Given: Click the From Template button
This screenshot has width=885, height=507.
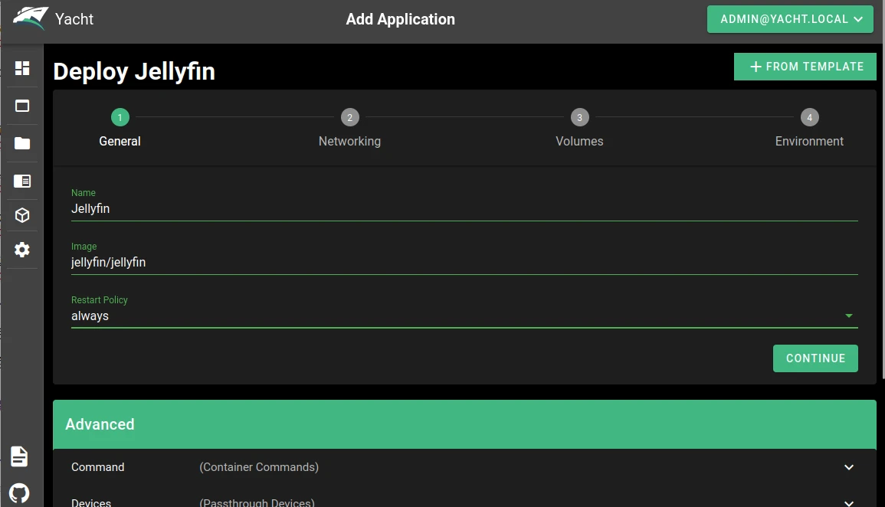Looking at the screenshot, I should [805, 67].
